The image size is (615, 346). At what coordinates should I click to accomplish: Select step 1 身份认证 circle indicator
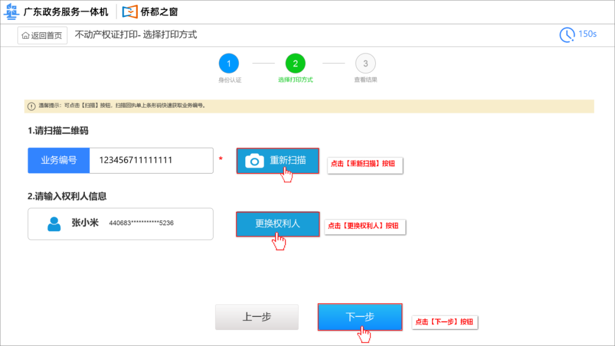tap(229, 63)
